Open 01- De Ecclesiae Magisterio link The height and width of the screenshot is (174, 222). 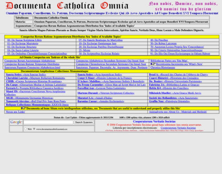[23, 43]
